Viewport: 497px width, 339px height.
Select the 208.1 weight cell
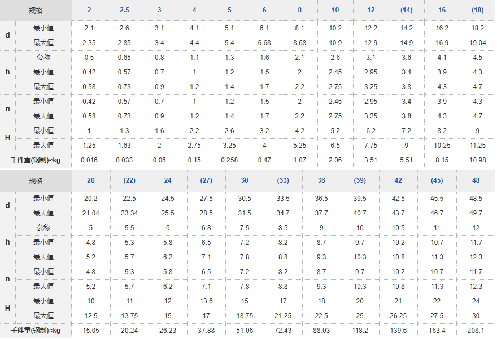point(476,330)
